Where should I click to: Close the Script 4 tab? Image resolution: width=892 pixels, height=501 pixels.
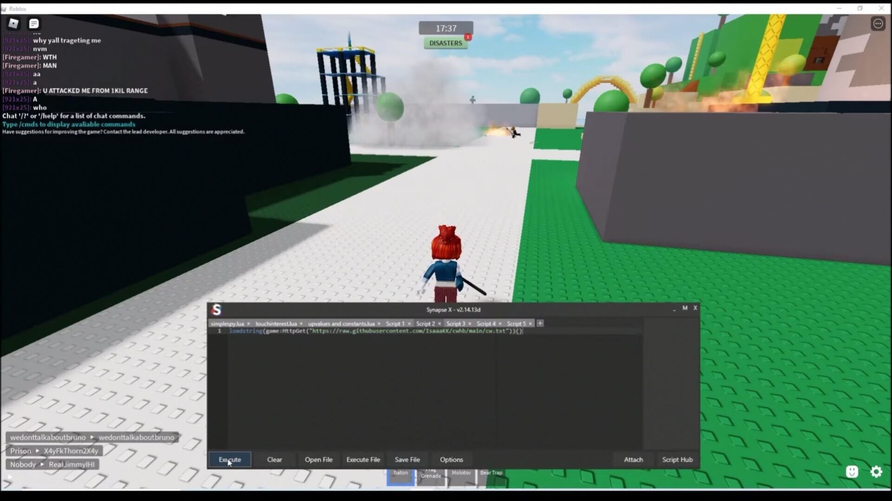point(500,323)
